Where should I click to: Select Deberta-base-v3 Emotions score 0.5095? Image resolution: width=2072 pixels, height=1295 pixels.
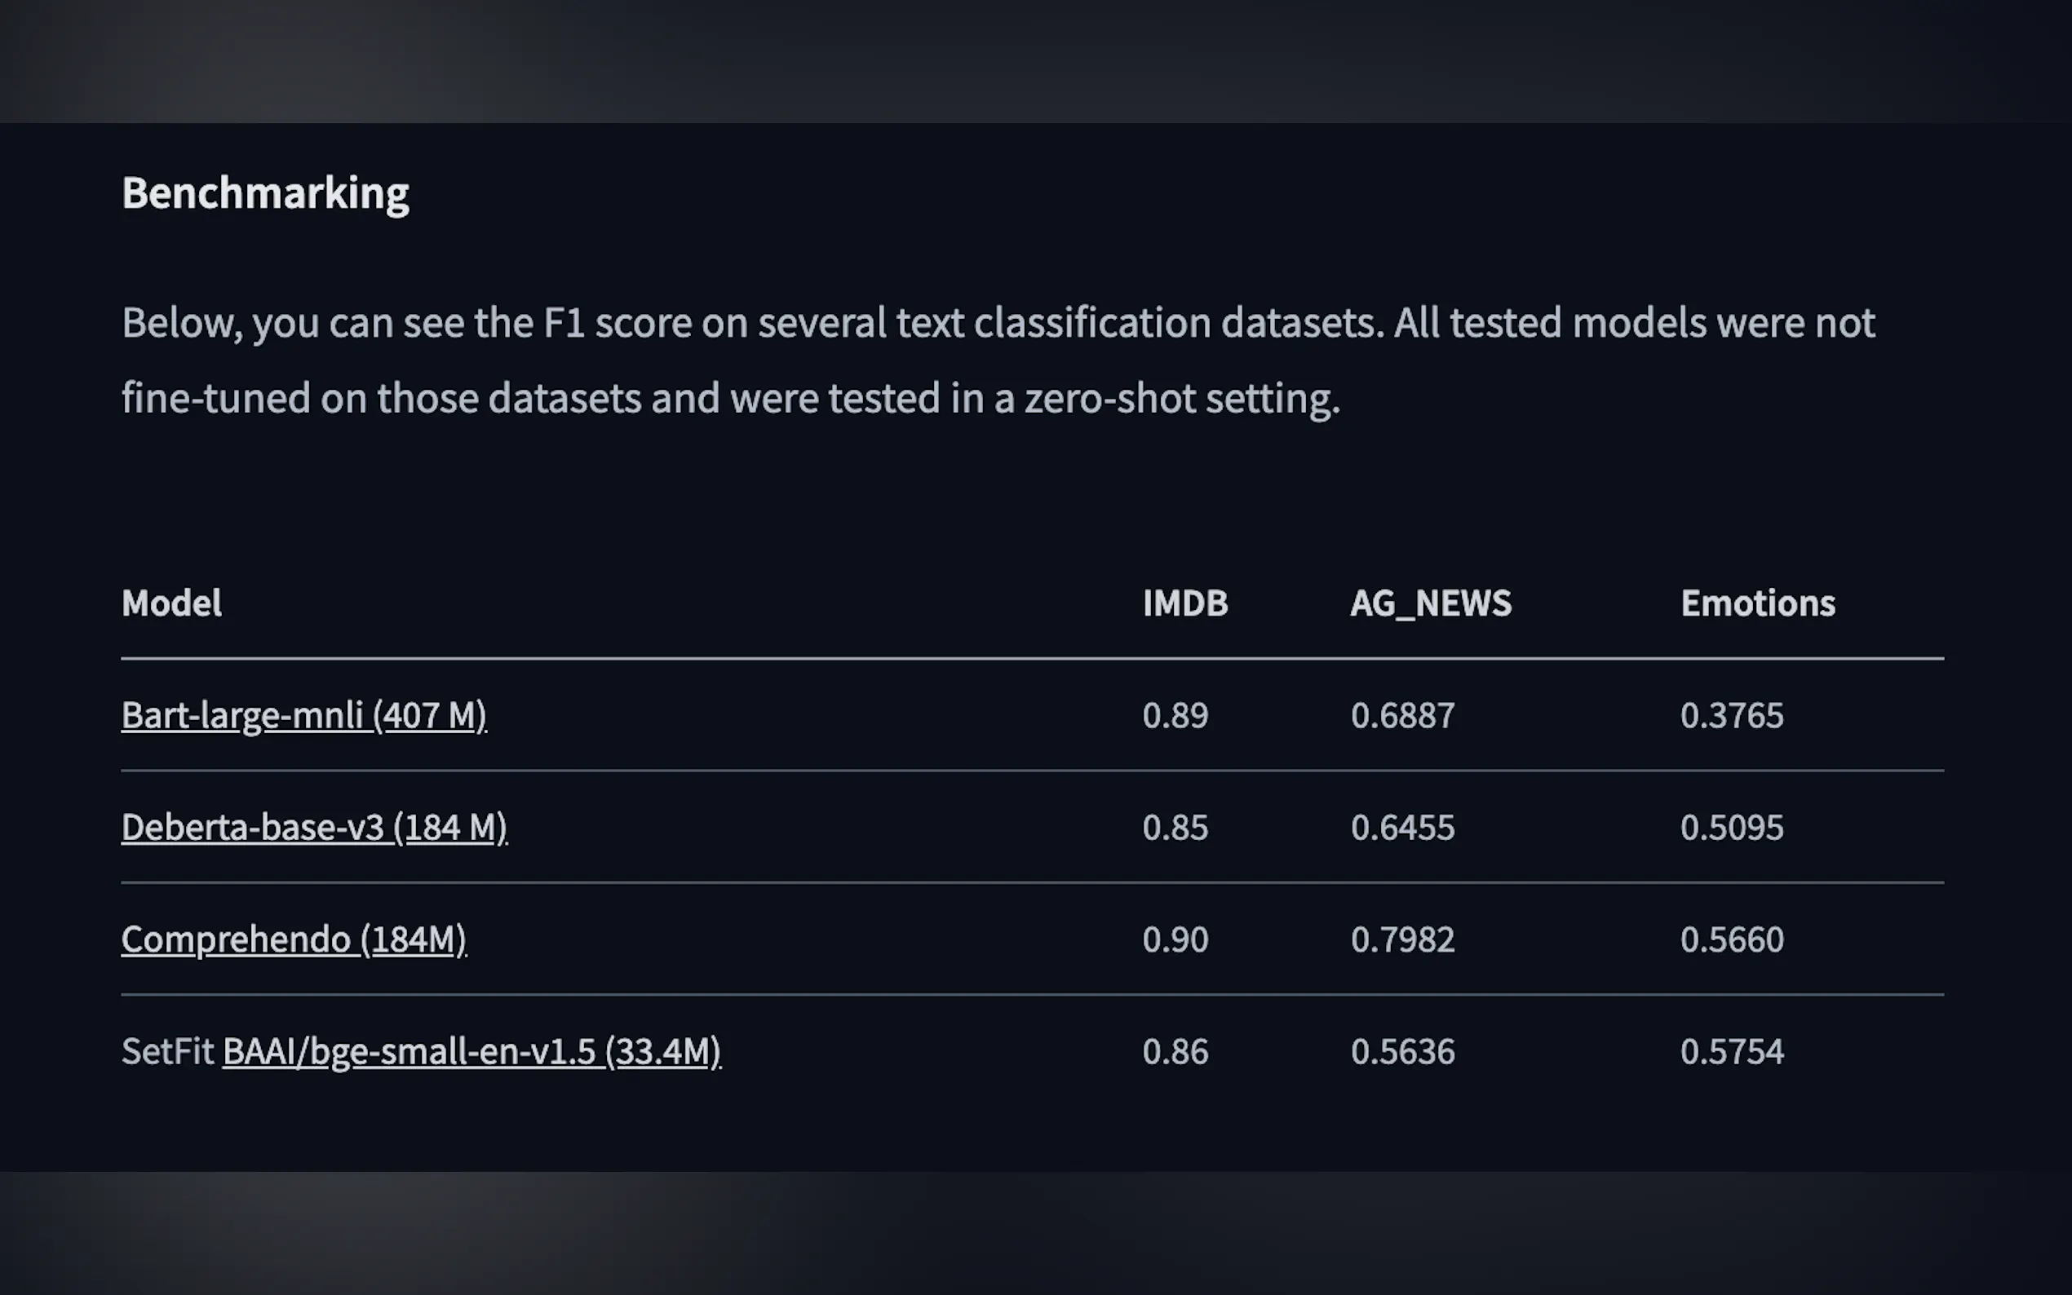[x=1732, y=828]
